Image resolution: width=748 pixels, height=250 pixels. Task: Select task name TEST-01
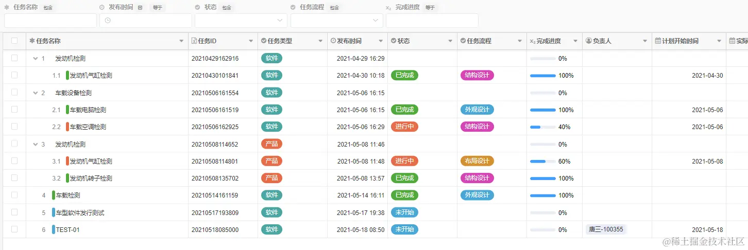pos(67,230)
